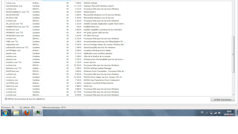The width and height of the screenshot is (238, 134).
Task: Click the 8 036 K memory value
Action: [x=78, y=95]
